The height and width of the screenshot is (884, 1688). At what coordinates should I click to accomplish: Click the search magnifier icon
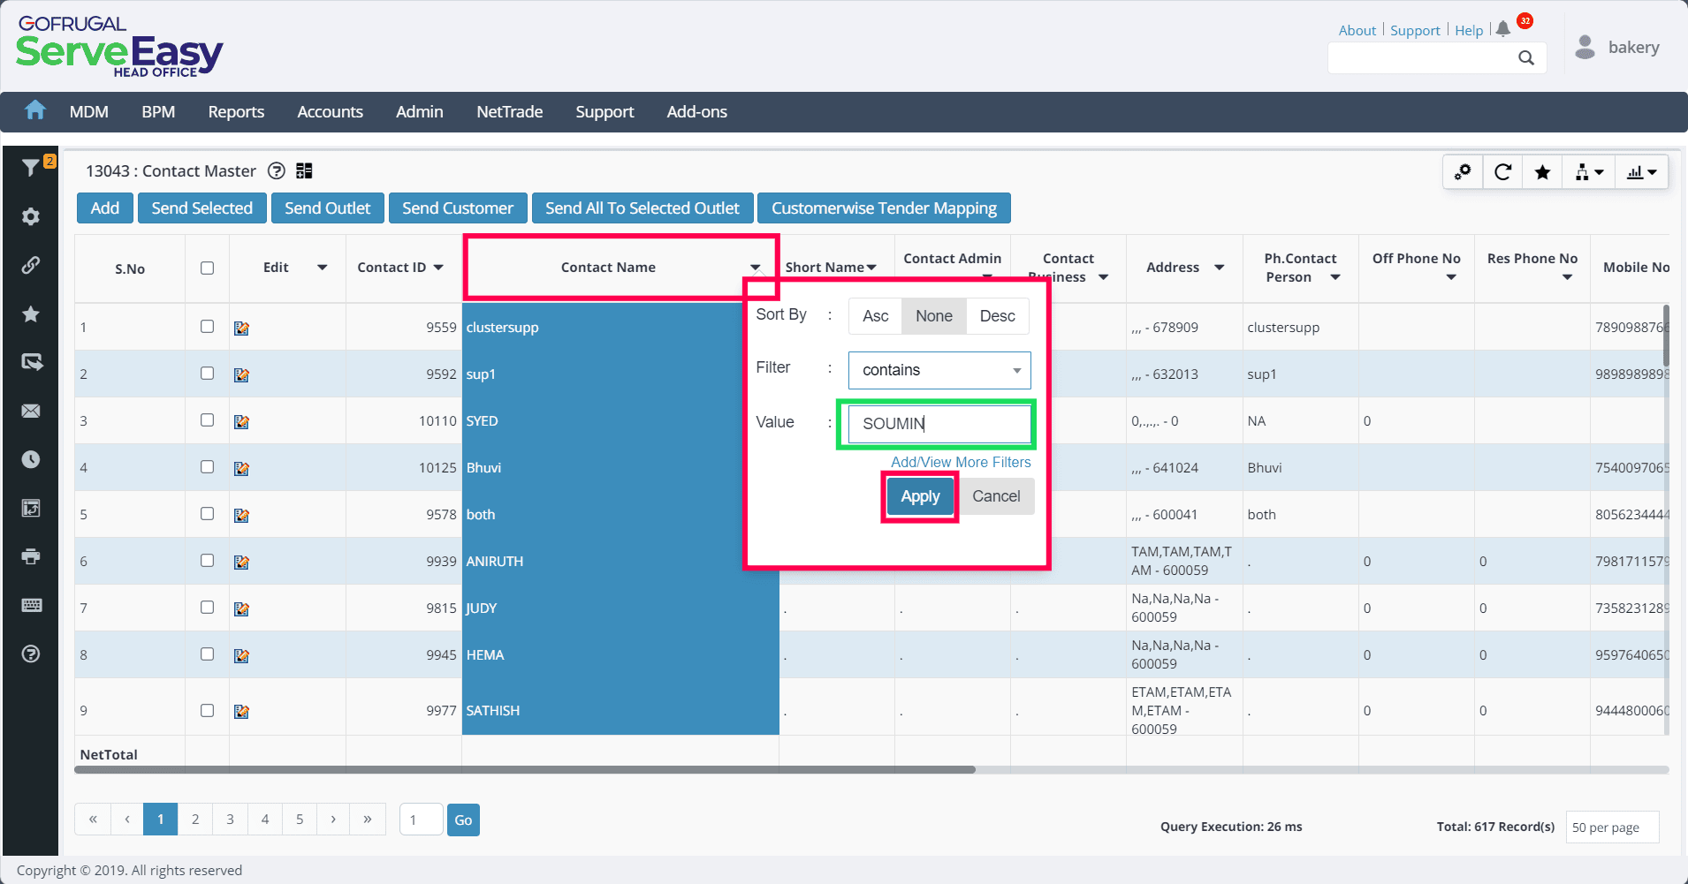tap(1526, 57)
